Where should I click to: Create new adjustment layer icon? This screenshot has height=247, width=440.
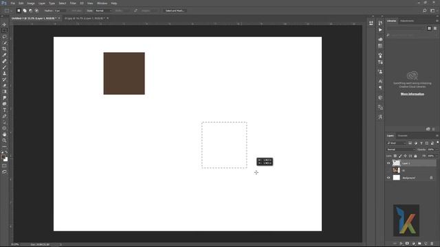coord(413,244)
